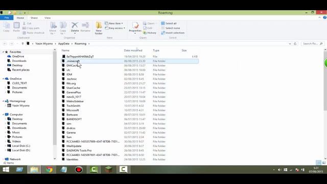Click the volume tray icon
The image size is (327, 184).
(279, 170)
